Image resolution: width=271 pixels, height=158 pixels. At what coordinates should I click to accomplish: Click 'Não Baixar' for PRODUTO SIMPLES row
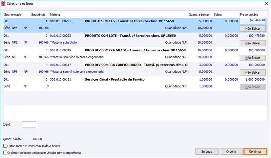click(x=252, y=29)
